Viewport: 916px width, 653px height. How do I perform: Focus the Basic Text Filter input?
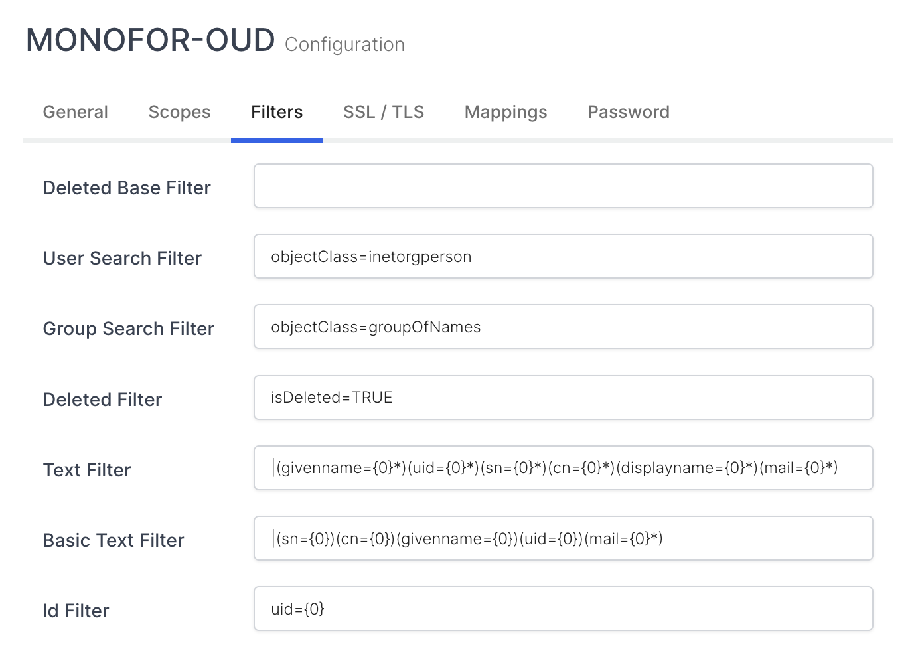[563, 538]
